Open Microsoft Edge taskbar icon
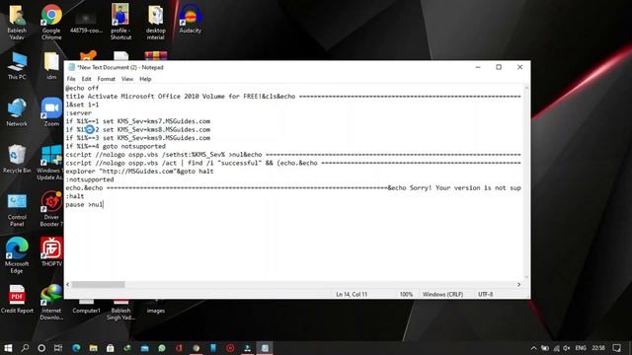This screenshot has height=355, width=632. pos(76,348)
